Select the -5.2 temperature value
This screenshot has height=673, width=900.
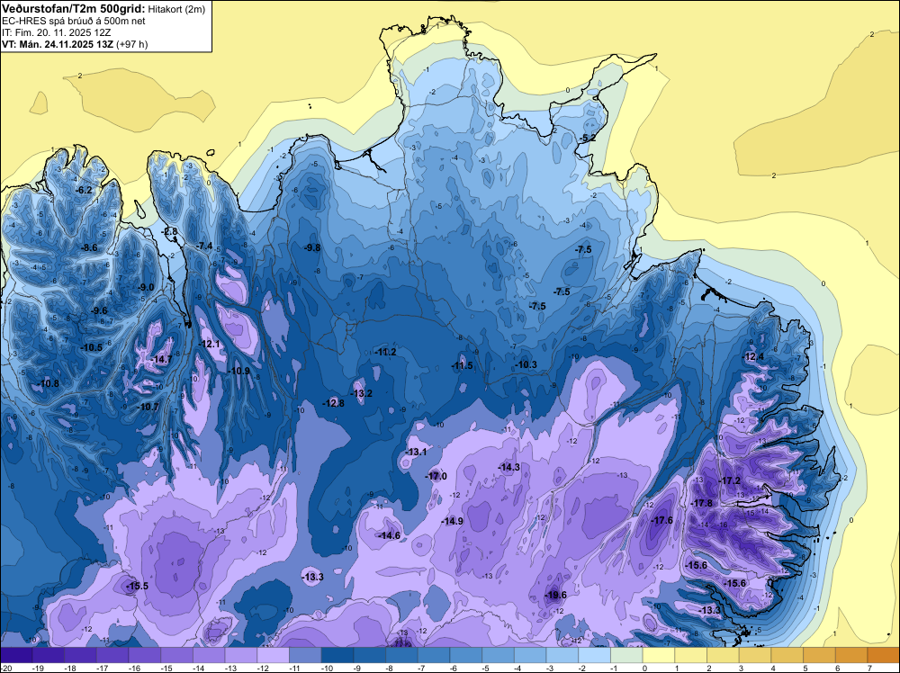[588, 139]
